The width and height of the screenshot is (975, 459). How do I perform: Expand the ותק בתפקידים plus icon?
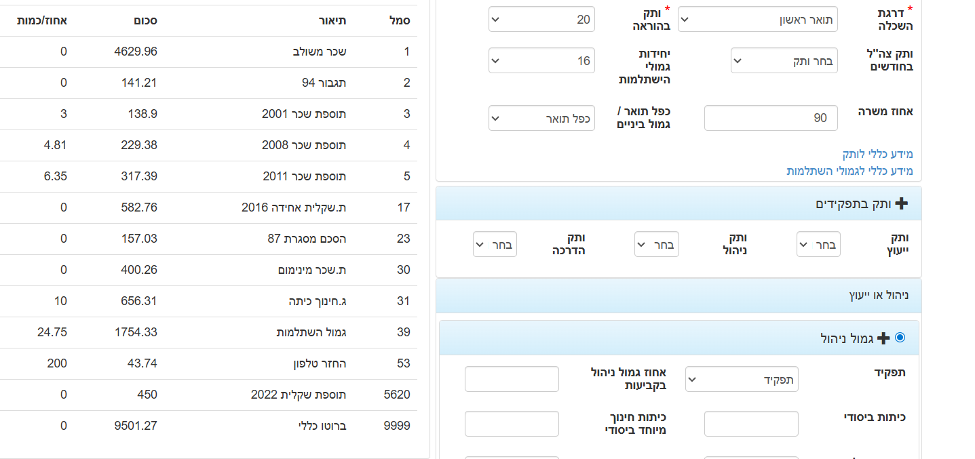coord(902,203)
